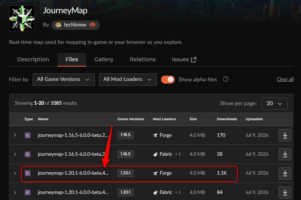301x200 pixels.
Task: Switch to the Description tab
Action: [33, 59]
